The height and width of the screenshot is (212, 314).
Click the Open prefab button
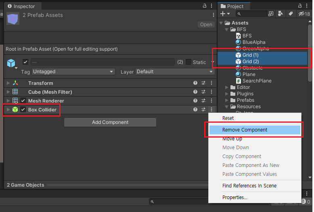(x=206, y=25)
